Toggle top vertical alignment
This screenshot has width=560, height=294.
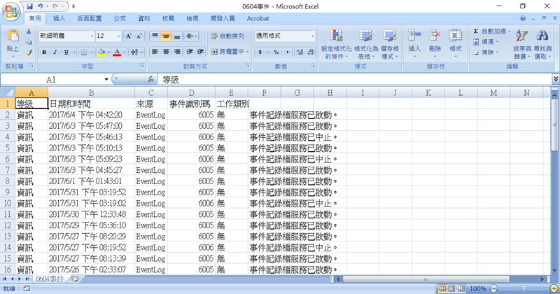click(155, 36)
